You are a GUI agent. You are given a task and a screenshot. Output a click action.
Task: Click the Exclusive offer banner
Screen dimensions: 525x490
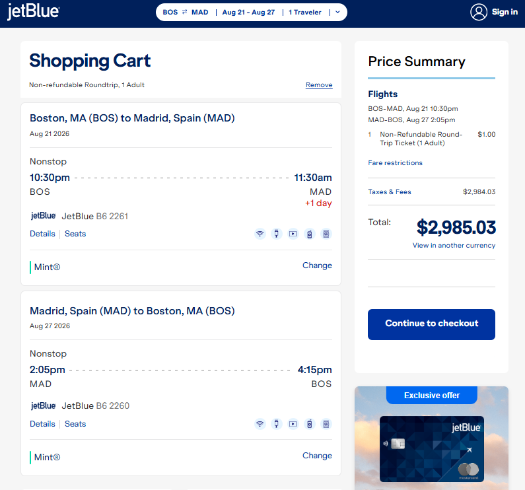tap(432, 395)
